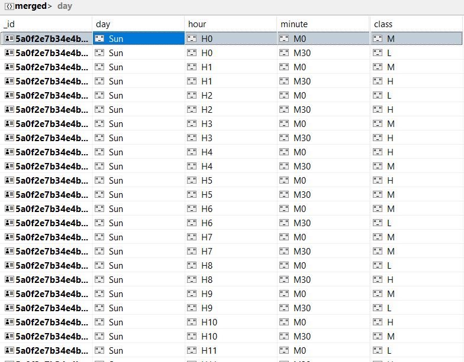Select the class H cell in the H1 M30 row
Viewport: 464px width, 362px height.
(x=417, y=81)
